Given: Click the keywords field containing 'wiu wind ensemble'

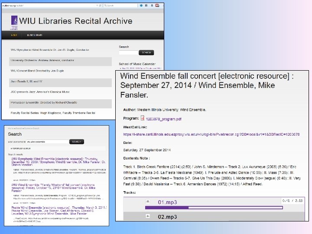Looking at the screenshot, I should pyautogui.click(x=48, y=142).
